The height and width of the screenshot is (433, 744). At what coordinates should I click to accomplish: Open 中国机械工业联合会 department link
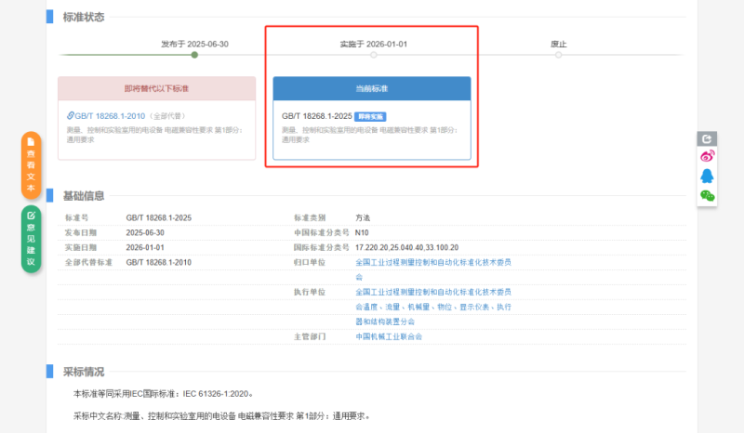point(389,336)
